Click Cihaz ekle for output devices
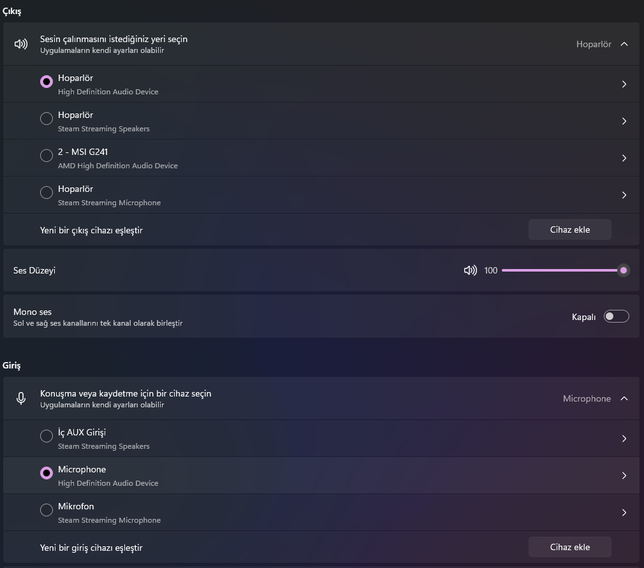This screenshot has height=568, width=644. (569, 229)
